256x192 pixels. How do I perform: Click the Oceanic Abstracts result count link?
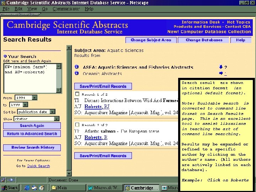(x=225, y=74)
